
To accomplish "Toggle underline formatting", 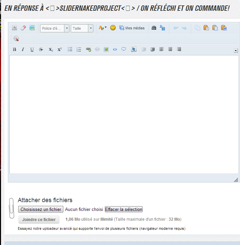I will pos(32,49).
